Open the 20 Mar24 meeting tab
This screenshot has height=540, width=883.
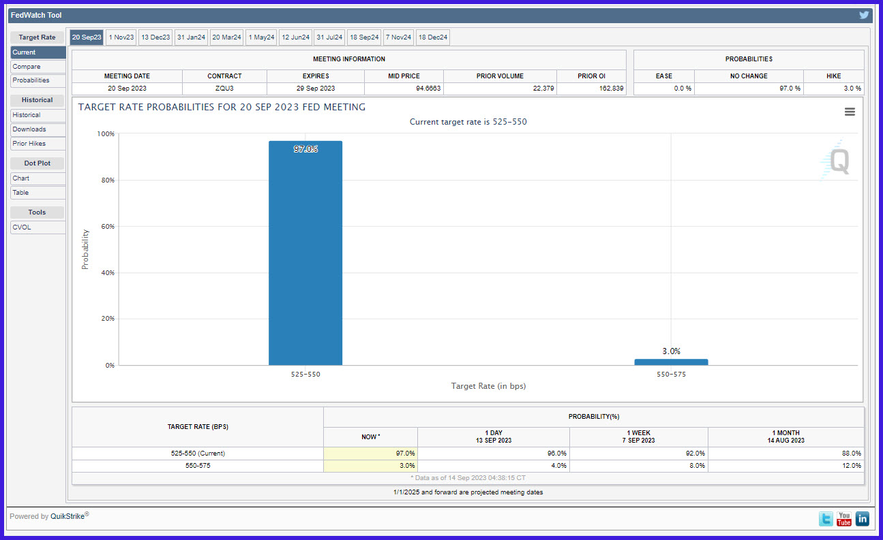coord(227,37)
